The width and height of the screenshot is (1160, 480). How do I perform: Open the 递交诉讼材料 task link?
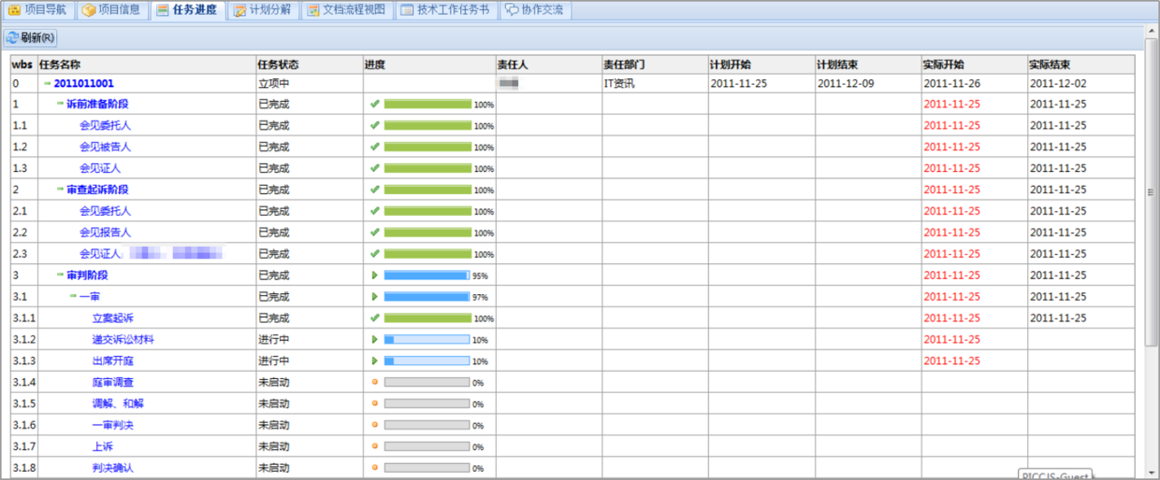pos(123,340)
